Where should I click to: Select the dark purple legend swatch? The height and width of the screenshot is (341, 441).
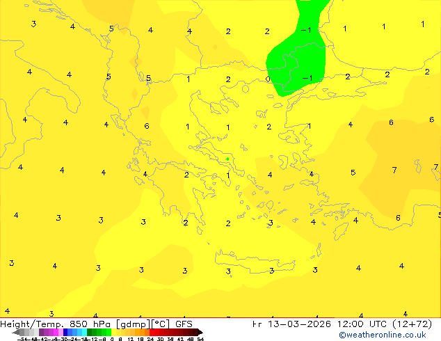click(41, 332)
